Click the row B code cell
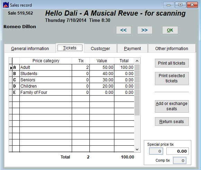201x170 pixels. 16,74
